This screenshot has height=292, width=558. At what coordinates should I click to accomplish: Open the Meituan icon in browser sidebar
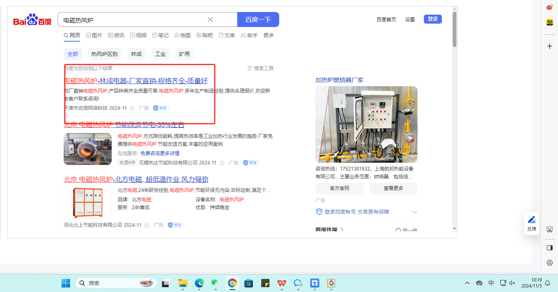pos(549,22)
